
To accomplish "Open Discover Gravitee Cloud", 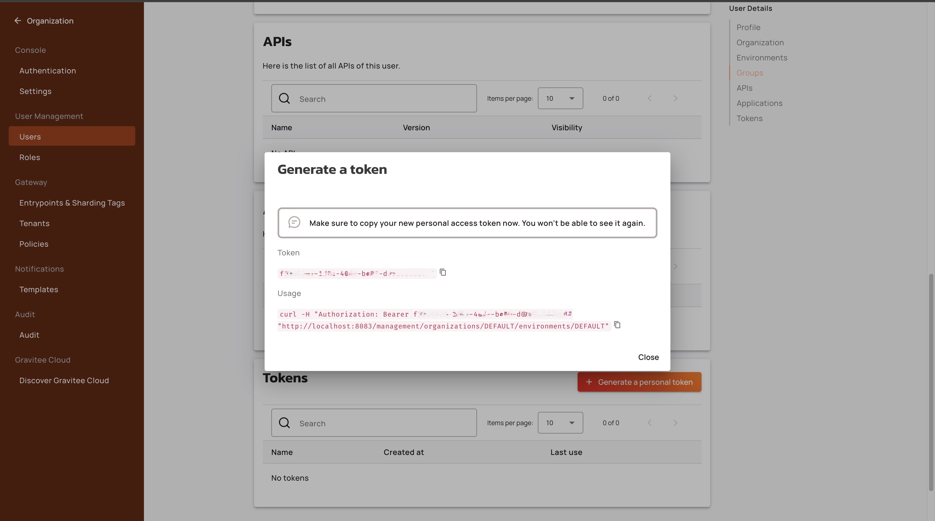I will 64,380.
